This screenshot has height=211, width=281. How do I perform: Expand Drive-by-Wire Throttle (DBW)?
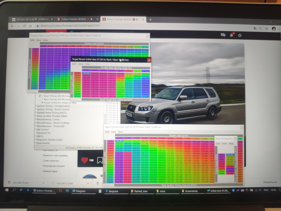click(52, 116)
